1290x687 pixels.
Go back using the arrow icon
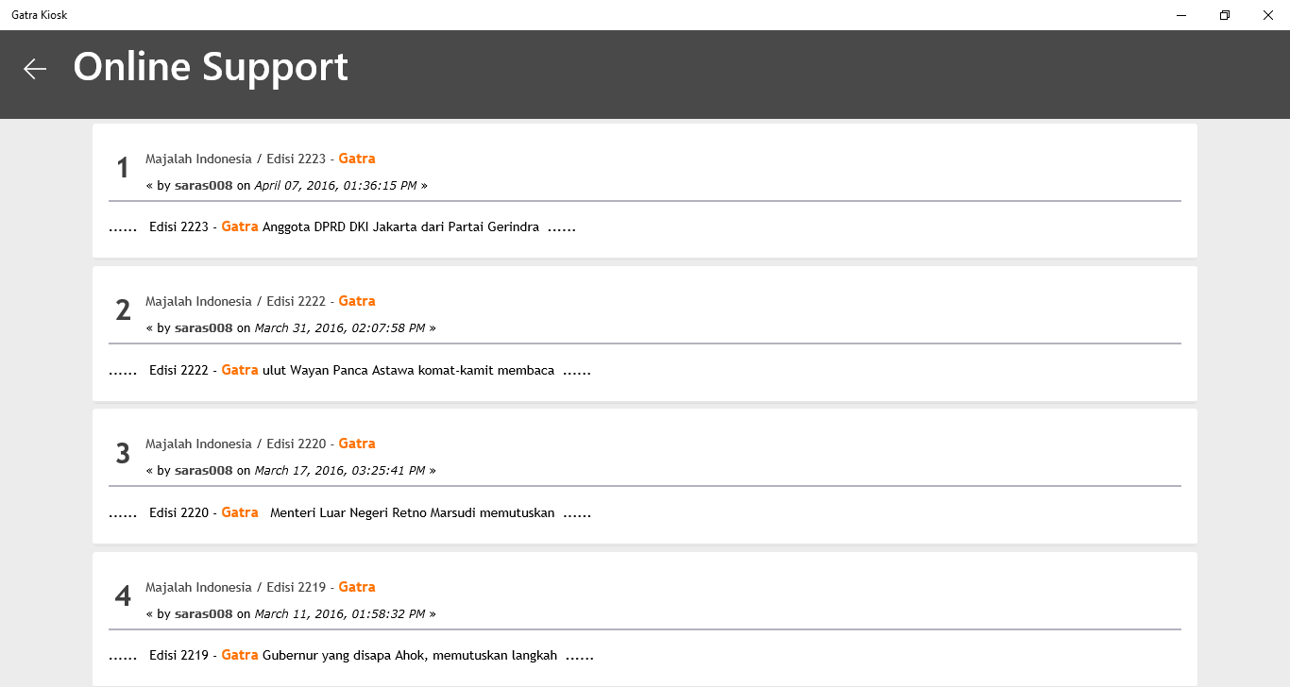[35, 69]
